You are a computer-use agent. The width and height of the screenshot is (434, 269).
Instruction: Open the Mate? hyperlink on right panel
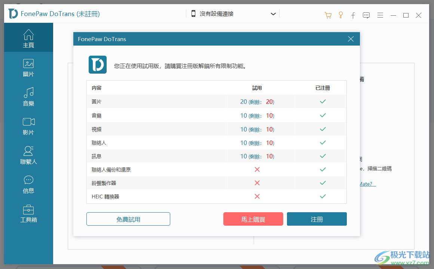pyautogui.click(x=366, y=183)
